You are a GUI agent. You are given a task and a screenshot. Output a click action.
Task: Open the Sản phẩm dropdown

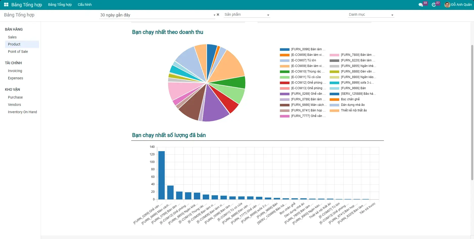(x=247, y=15)
